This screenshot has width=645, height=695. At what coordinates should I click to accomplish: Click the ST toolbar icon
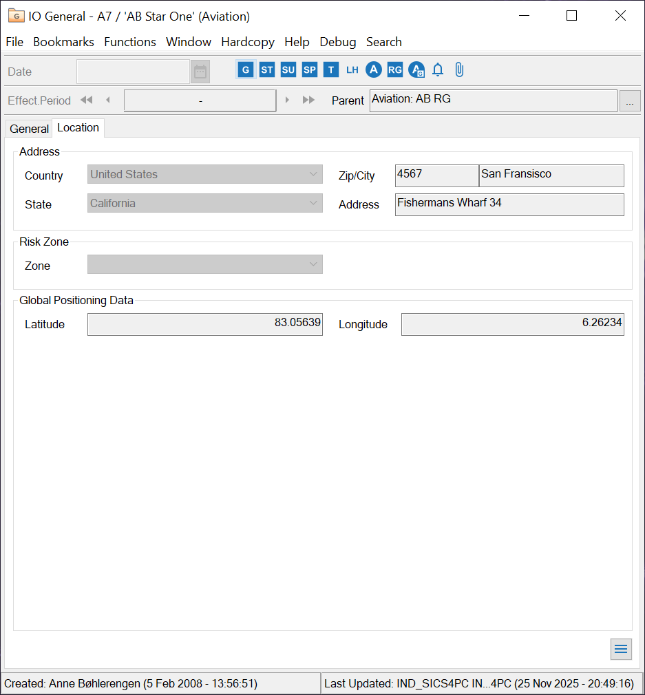[267, 70]
